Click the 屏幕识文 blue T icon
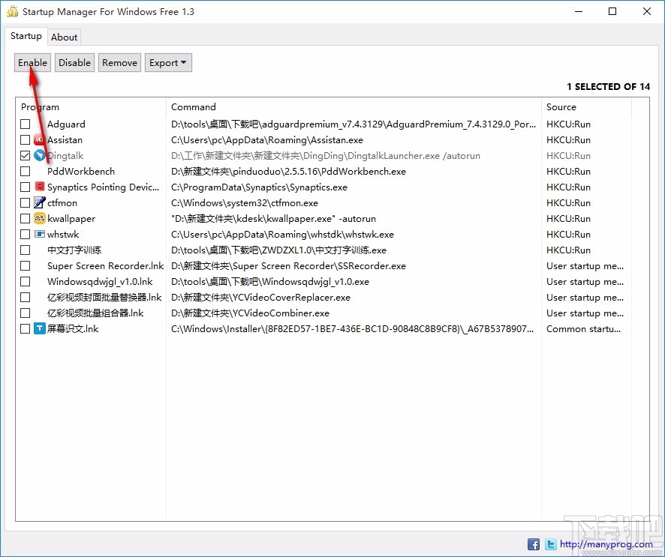Viewport: 665px width, 557px height. [39, 328]
